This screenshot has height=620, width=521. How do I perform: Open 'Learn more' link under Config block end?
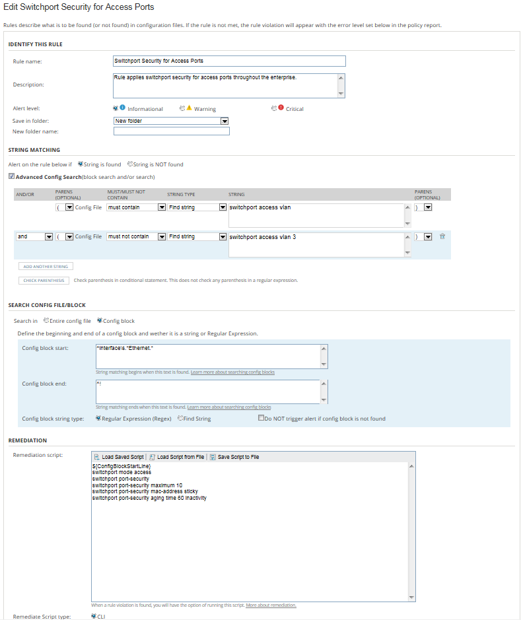click(229, 407)
